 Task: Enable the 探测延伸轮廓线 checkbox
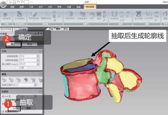point(3,100)
